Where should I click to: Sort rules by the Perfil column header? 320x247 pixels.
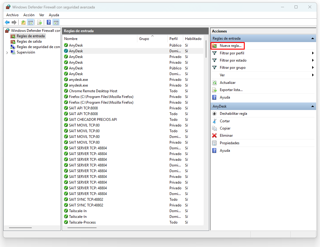(x=175, y=39)
